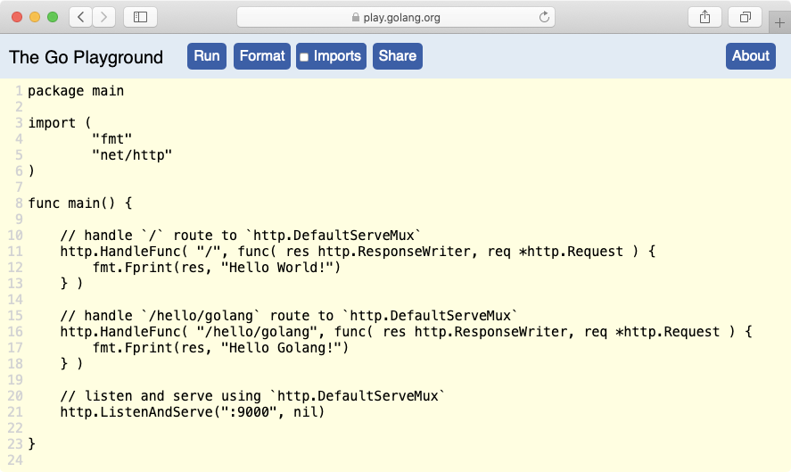
Task: Click the "net/http" import line
Action: point(131,155)
